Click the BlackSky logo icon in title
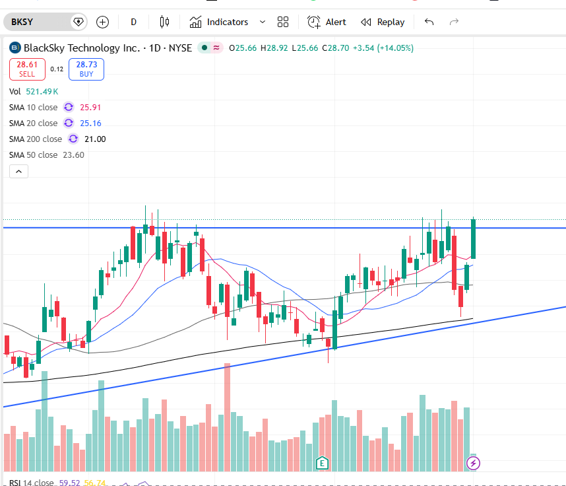Viewport: 566px width, 486px height. tap(15, 48)
